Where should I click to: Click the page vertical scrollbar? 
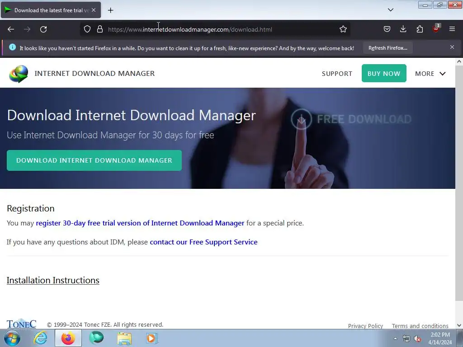click(459, 183)
